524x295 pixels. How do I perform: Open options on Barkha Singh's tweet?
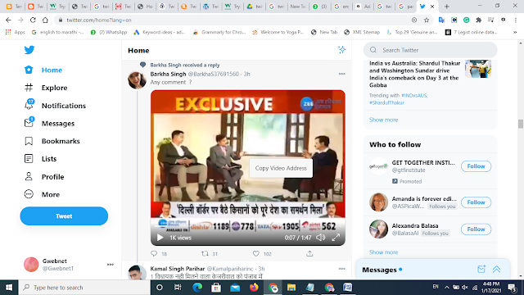coord(341,74)
